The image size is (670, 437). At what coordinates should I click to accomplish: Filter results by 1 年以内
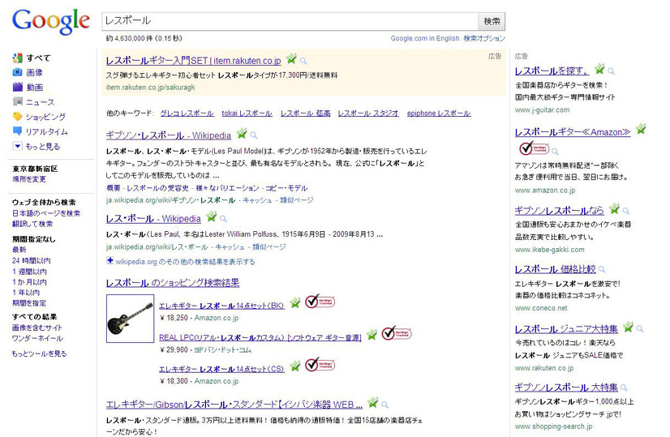click(x=26, y=293)
